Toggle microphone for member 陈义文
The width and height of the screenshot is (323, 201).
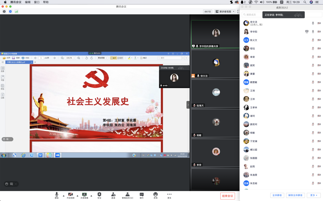coord(313,40)
